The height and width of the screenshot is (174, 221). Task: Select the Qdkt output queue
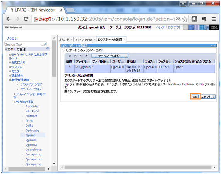29,125
